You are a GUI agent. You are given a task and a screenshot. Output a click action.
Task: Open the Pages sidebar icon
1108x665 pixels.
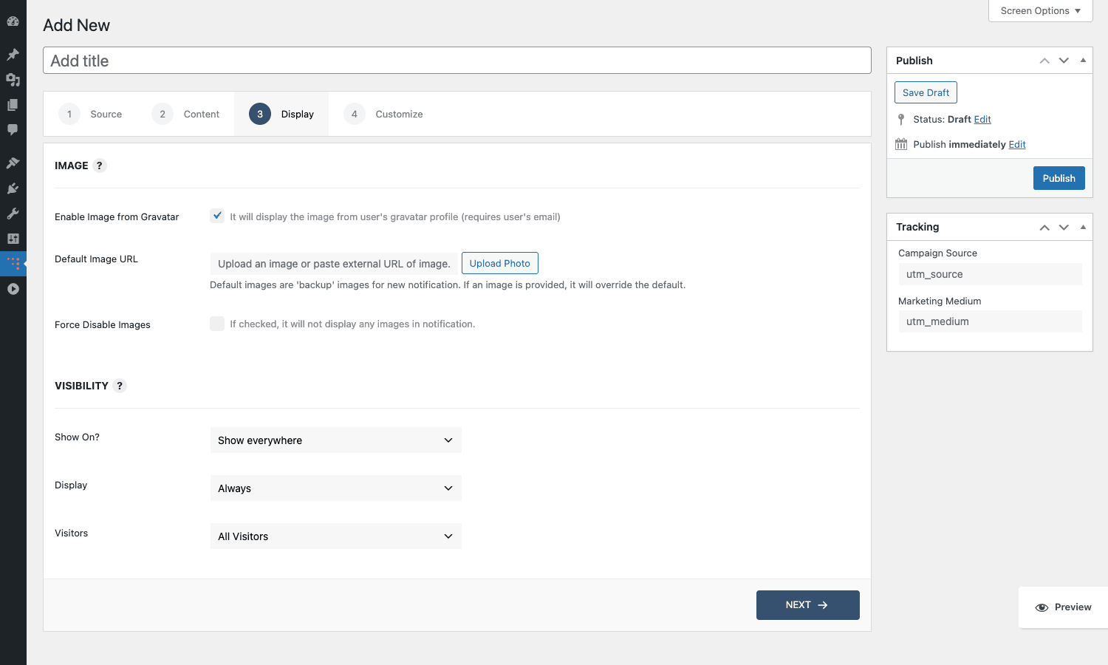coord(13,105)
